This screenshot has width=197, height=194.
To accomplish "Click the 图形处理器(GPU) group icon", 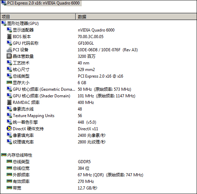I will pos(4,24).
